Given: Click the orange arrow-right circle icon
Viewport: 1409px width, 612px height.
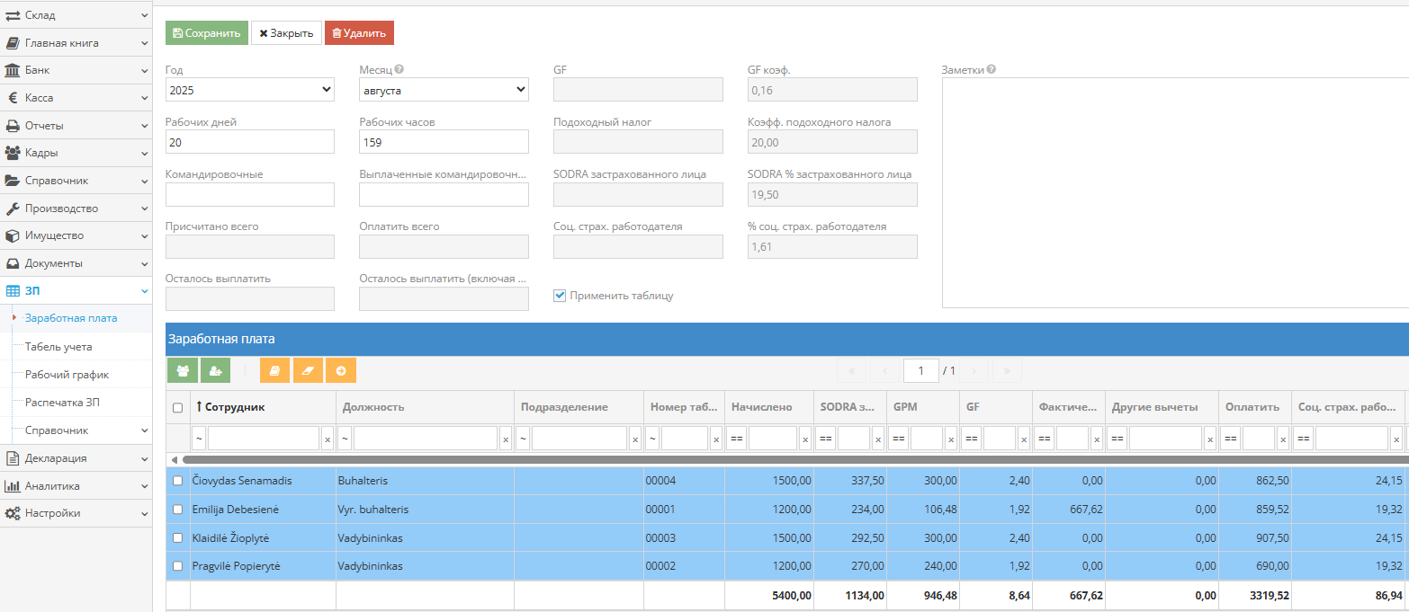Looking at the screenshot, I should [x=341, y=370].
